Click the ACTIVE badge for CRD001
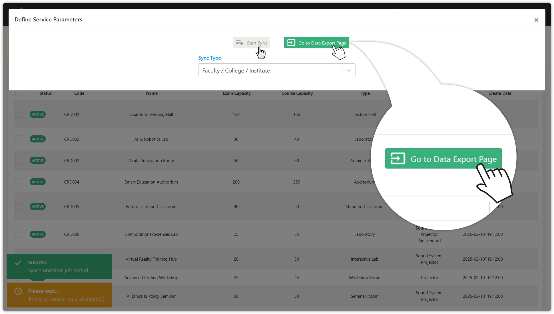The image size is (554, 314). pyautogui.click(x=38, y=114)
